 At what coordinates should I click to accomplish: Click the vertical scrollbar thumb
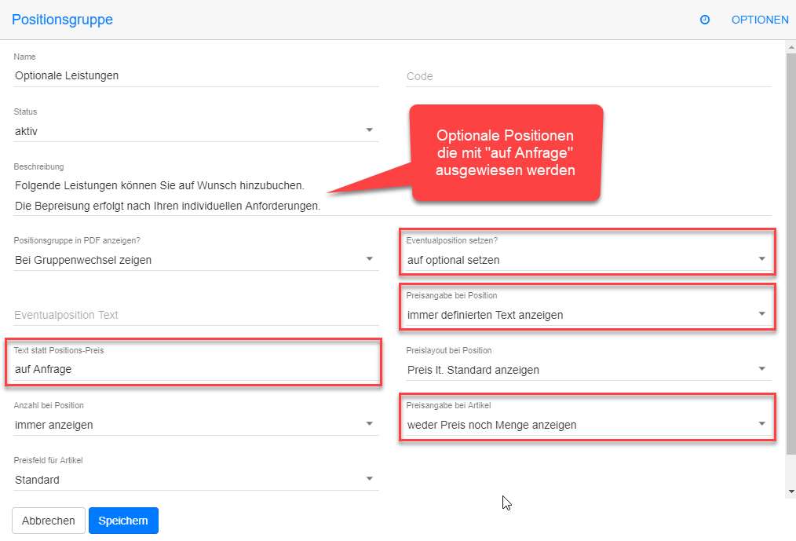tap(791, 254)
